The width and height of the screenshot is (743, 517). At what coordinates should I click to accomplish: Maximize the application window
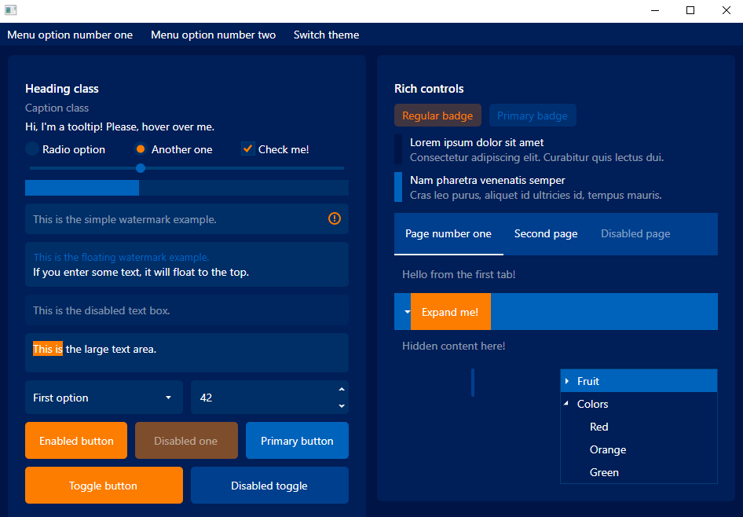click(x=690, y=10)
